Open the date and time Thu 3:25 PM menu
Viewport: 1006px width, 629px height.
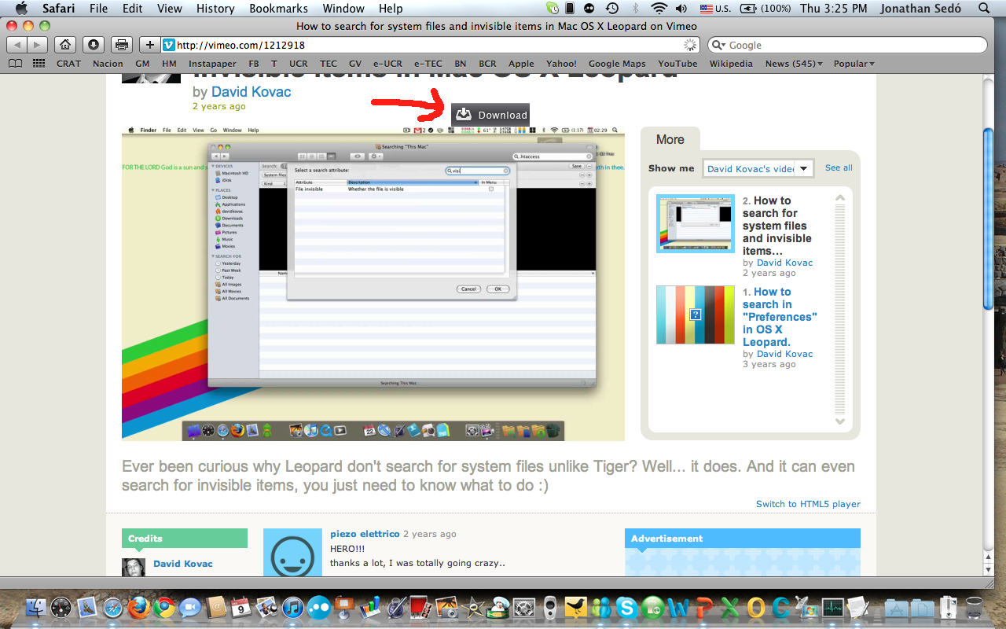[833, 9]
